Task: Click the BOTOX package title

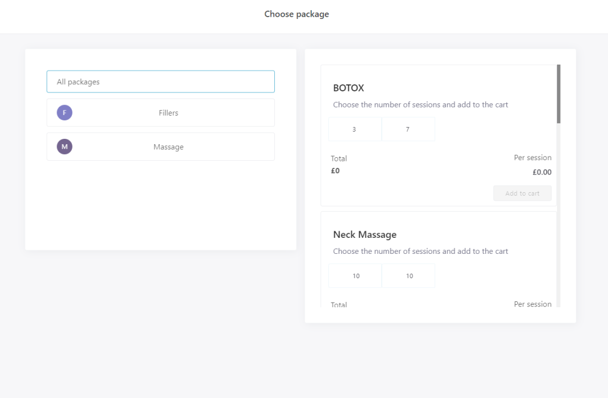Action: tap(349, 88)
